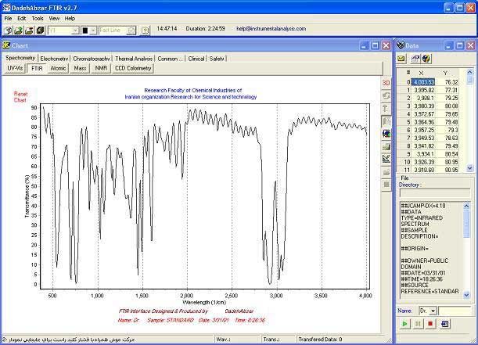Click the New document icon in main toolbar
Image resolution: width=478 pixels, height=345 pixels.
pyautogui.click(x=9, y=31)
